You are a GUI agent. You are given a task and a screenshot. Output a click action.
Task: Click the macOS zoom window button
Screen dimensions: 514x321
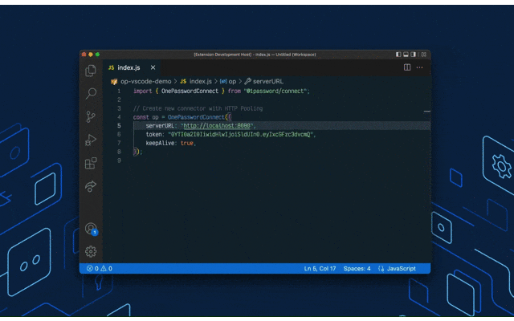pos(97,55)
